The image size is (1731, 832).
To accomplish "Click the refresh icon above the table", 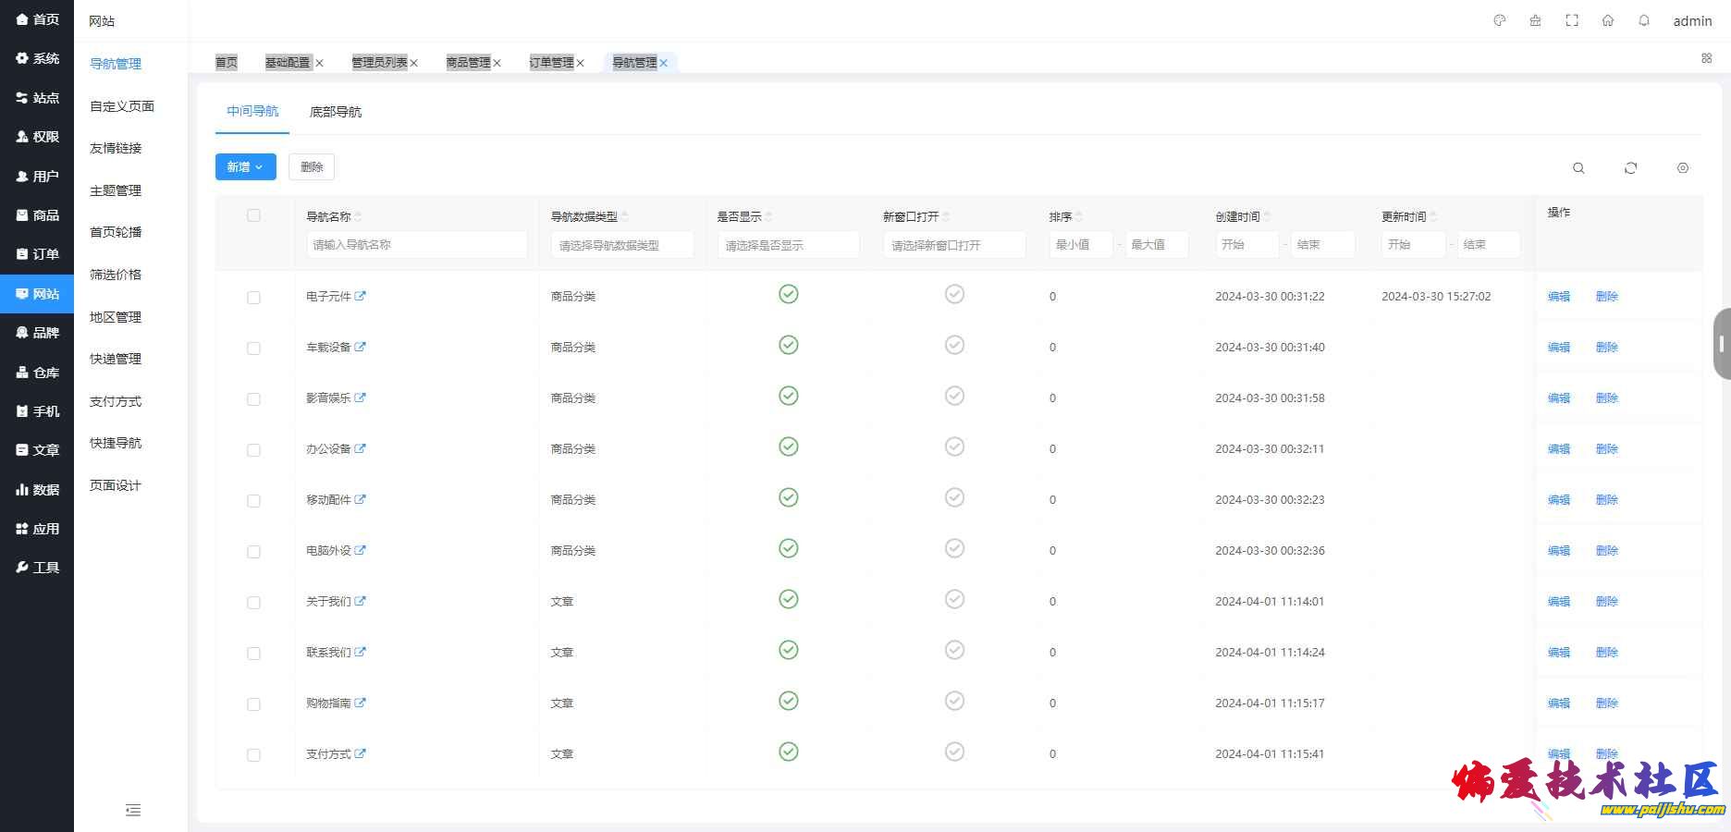I will point(1630,168).
